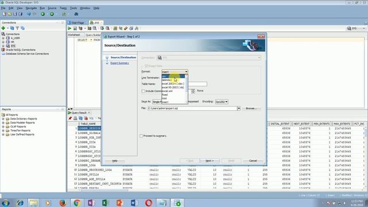This screenshot has width=368, height=207.
Task: Click the Word icon in Windows taskbar
Action: (x=134, y=202)
